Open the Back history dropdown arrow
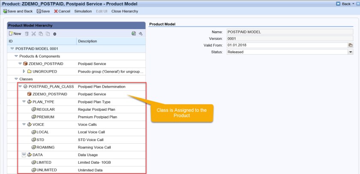Viewport: 360px width, 174px height. pos(353,4)
